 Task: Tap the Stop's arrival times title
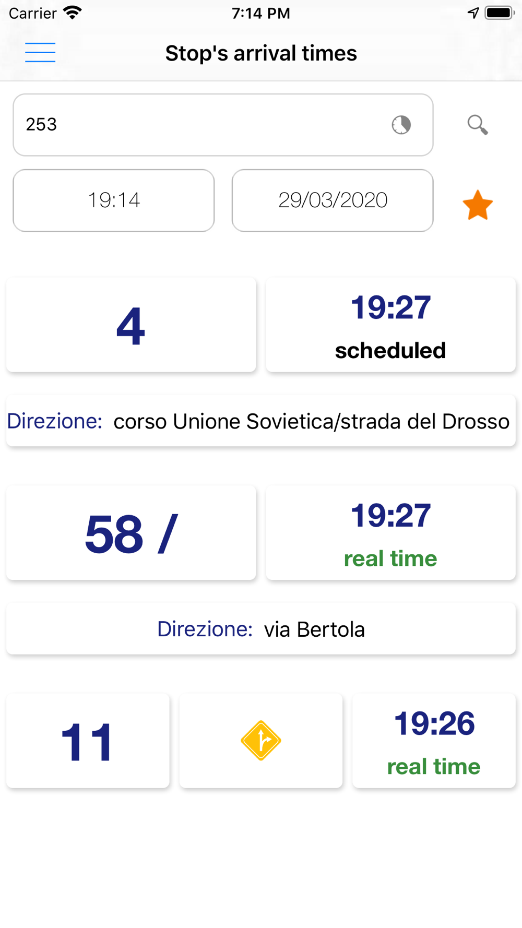[261, 53]
